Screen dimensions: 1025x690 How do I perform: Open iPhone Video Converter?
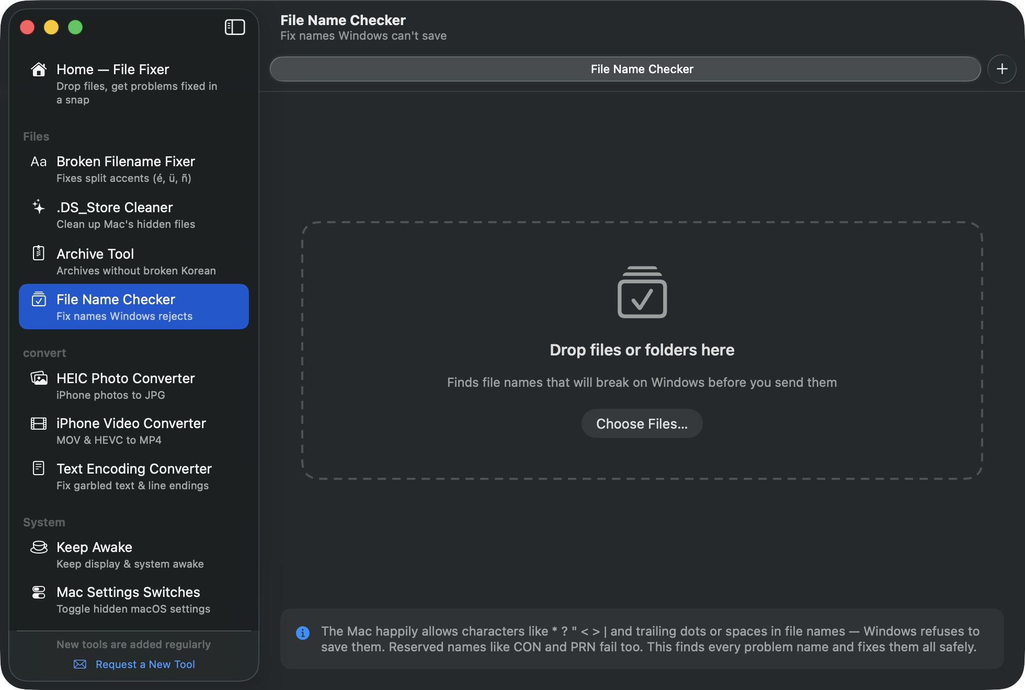(134, 431)
